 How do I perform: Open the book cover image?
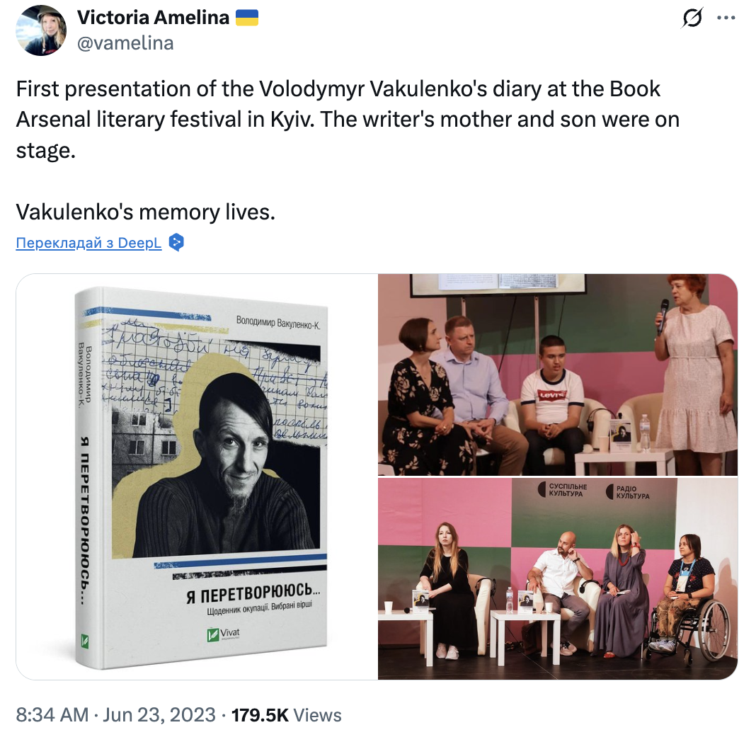(x=197, y=476)
